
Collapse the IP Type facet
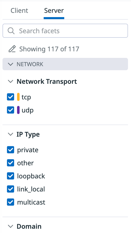click(11, 134)
